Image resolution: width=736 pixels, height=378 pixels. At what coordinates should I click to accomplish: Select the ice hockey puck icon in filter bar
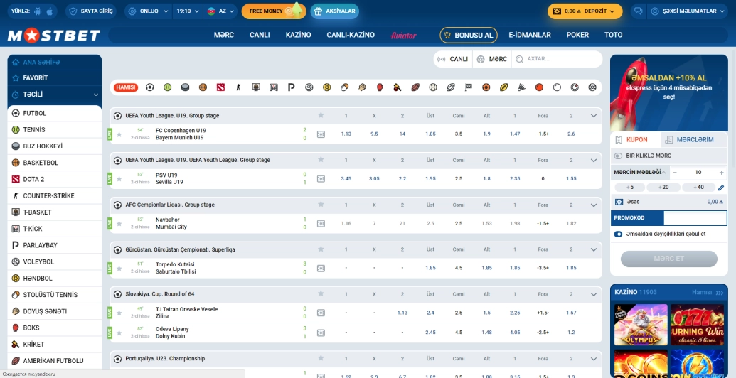(x=186, y=87)
